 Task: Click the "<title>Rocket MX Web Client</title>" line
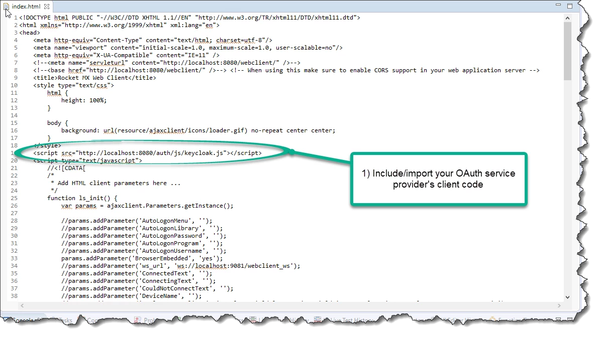[94, 78]
